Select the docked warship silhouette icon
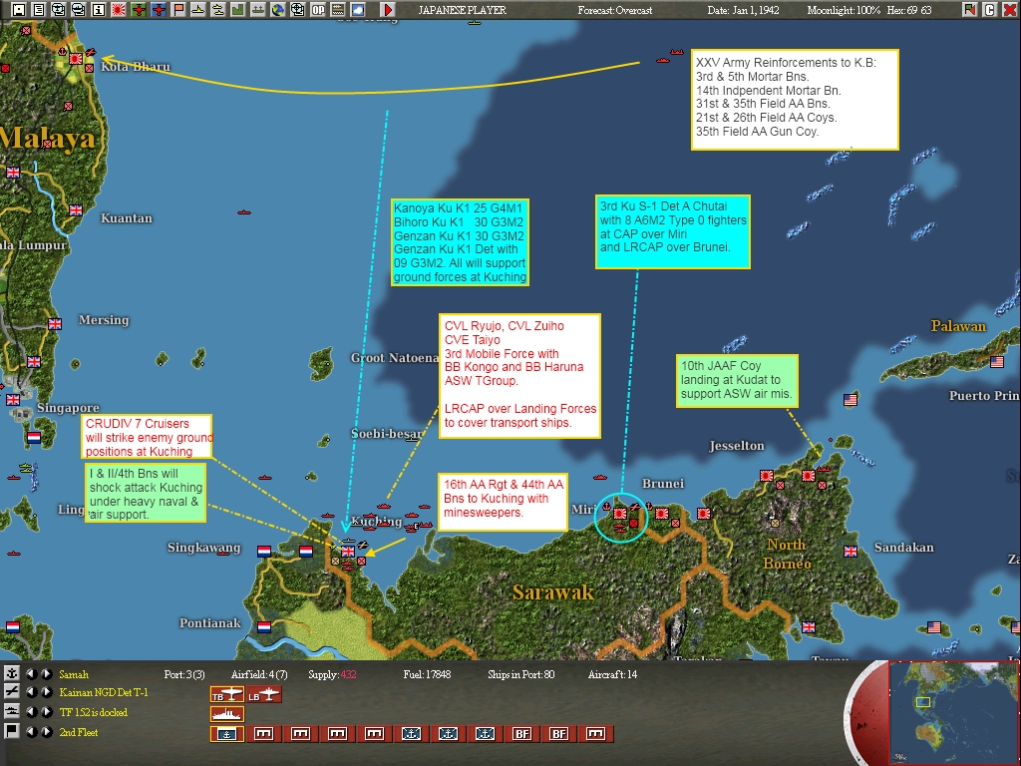The image size is (1021, 766). (x=227, y=714)
